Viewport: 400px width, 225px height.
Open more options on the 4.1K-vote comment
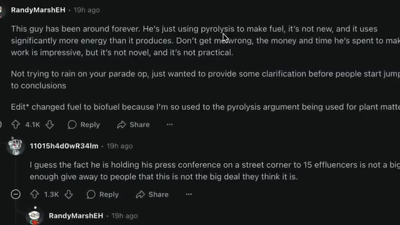click(170, 125)
